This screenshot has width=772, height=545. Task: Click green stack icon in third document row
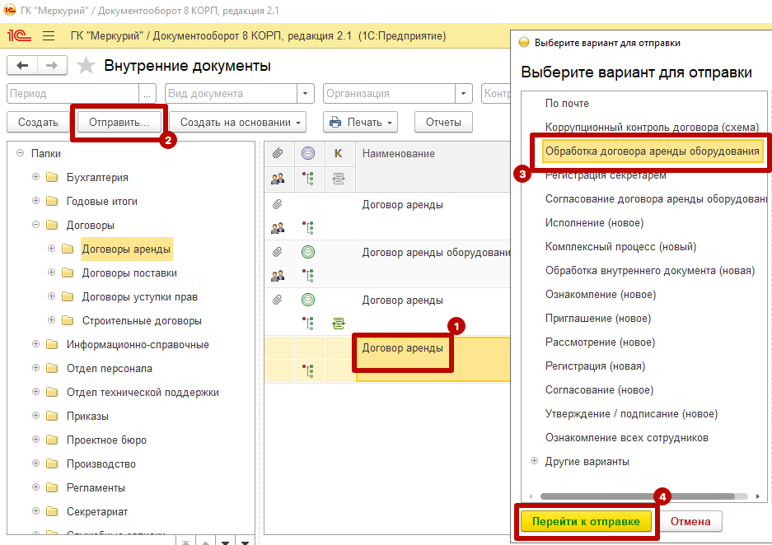click(x=339, y=324)
